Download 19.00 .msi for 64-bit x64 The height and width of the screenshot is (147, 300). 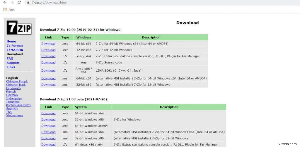pyautogui.click(x=48, y=78)
